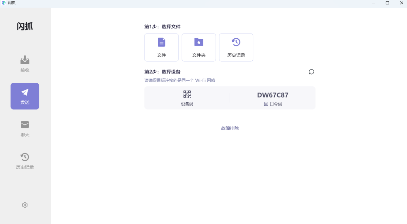Open the 故障排除 troubleshooting link
The image size is (407, 224).
pyautogui.click(x=230, y=128)
